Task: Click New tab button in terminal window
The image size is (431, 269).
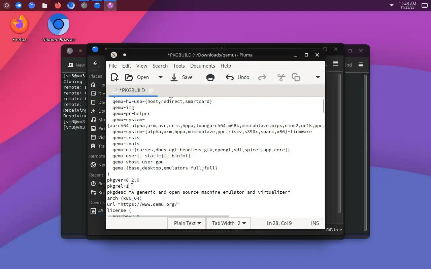Action: click(76, 65)
